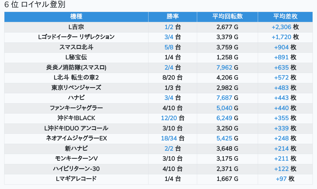This screenshot has width=317, height=189.
Task: Sort by the 平均差枚 column header
Action: click(x=285, y=17)
